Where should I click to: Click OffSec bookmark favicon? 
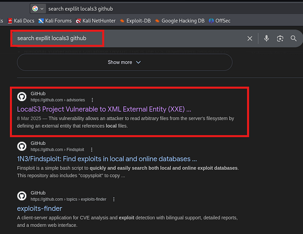[x=211, y=21]
